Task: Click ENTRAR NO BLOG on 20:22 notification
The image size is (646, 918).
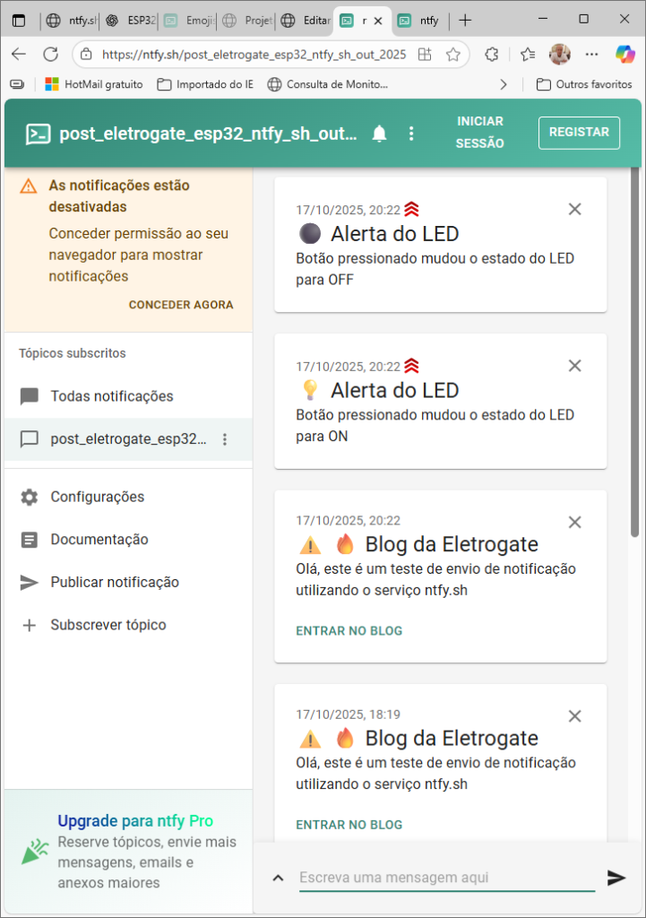Action: tap(349, 630)
